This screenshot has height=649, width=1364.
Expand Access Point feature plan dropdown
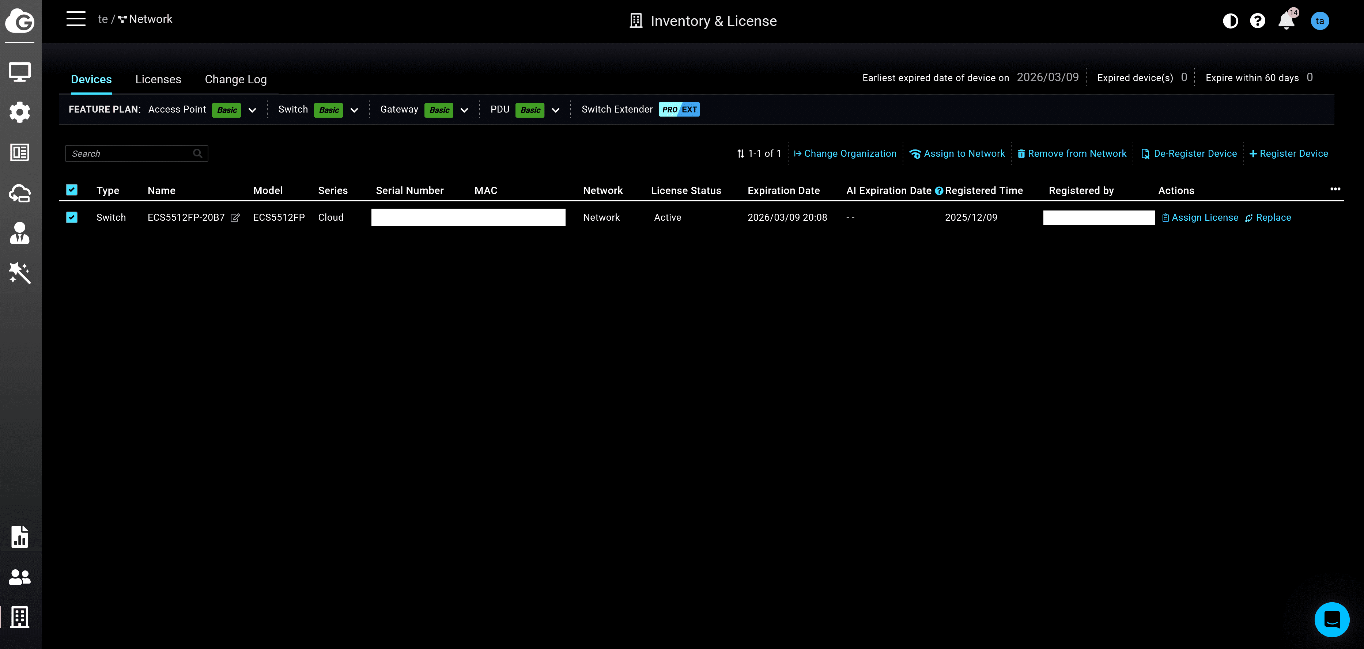[x=252, y=110]
